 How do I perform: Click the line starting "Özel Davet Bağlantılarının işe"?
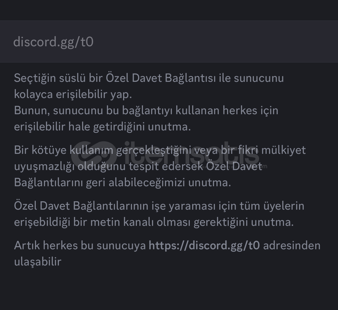159,206
